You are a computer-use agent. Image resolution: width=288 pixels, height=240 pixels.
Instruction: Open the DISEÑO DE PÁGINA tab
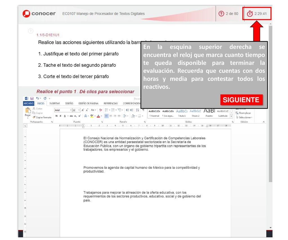[88, 104]
